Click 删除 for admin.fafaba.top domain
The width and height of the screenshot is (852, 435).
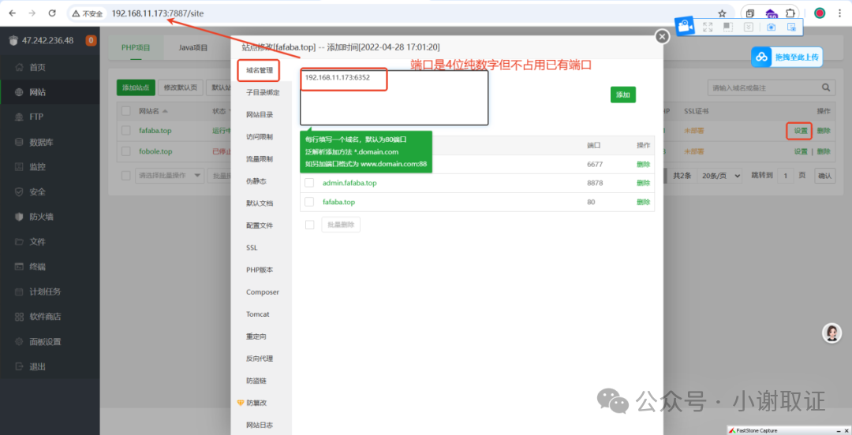click(x=644, y=183)
